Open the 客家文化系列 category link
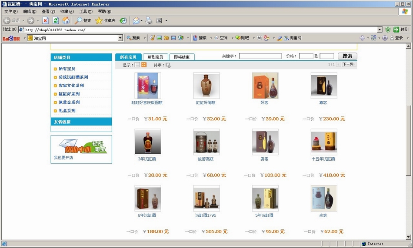The height and width of the screenshot is (248, 413). click(71, 86)
